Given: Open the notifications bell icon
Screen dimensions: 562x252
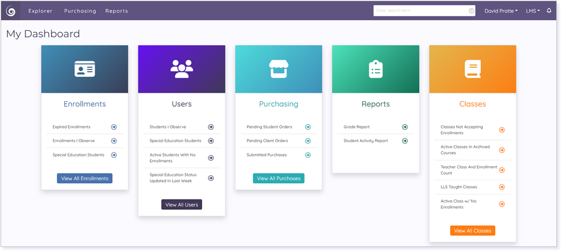Looking at the screenshot, I should click(x=549, y=11).
